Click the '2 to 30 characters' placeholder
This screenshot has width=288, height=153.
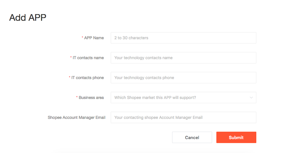click(131, 38)
